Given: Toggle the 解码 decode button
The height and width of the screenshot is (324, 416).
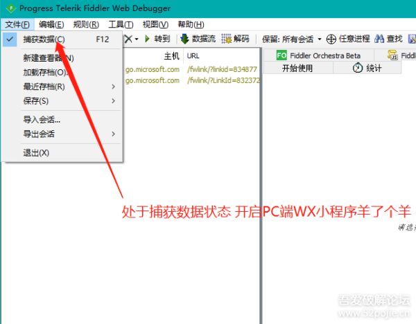Looking at the screenshot, I should pyautogui.click(x=235, y=39).
